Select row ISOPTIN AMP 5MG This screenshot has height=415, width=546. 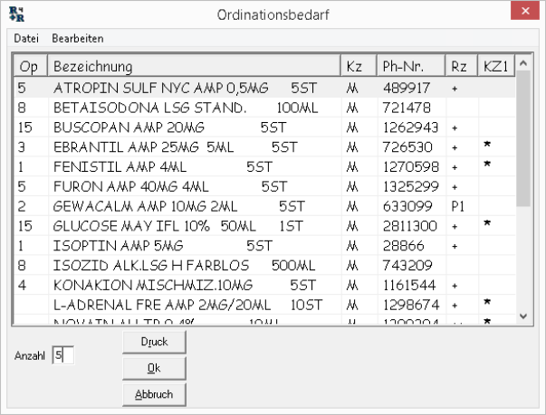coord(264,246)
